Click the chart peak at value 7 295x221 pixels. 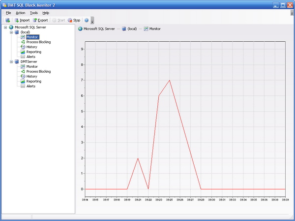170,80
